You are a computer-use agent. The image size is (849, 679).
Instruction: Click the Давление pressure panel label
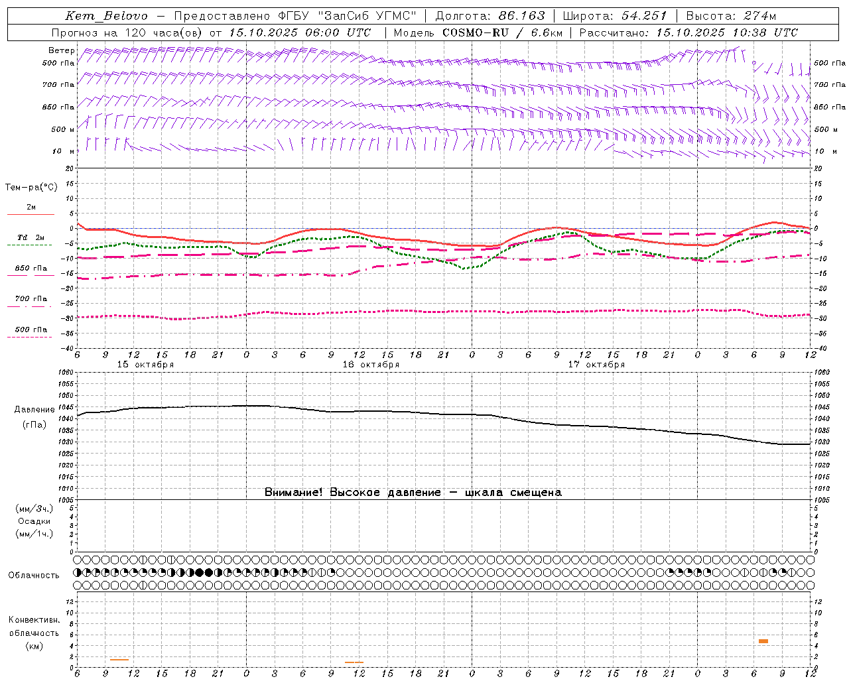(x=34, y=410)
